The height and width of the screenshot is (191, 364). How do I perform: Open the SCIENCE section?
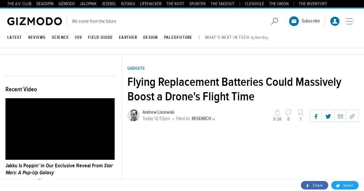pos(60,38)
